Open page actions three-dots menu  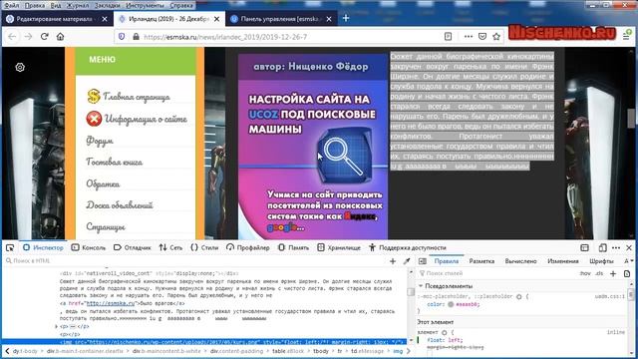click(x=469, y=37)
